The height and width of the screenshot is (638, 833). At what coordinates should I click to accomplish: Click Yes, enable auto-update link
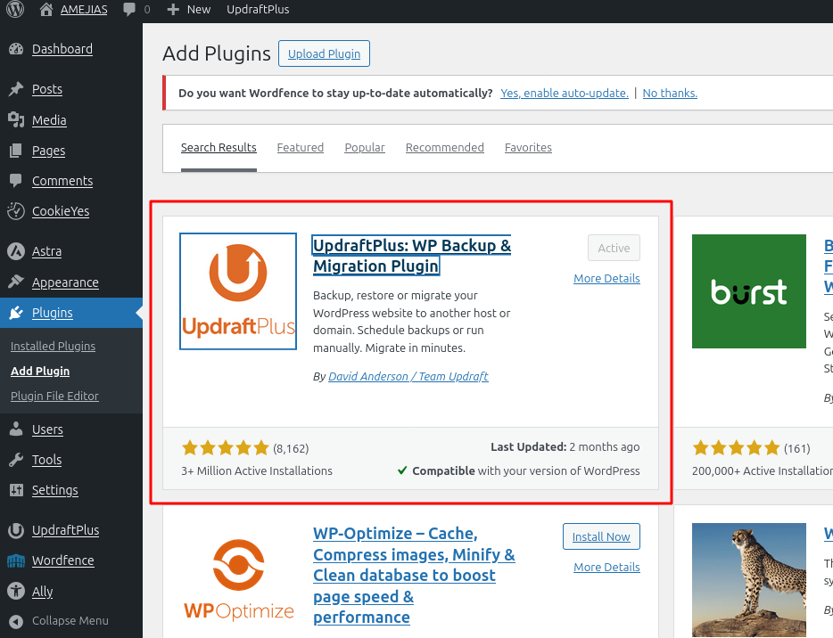[564, 93]
